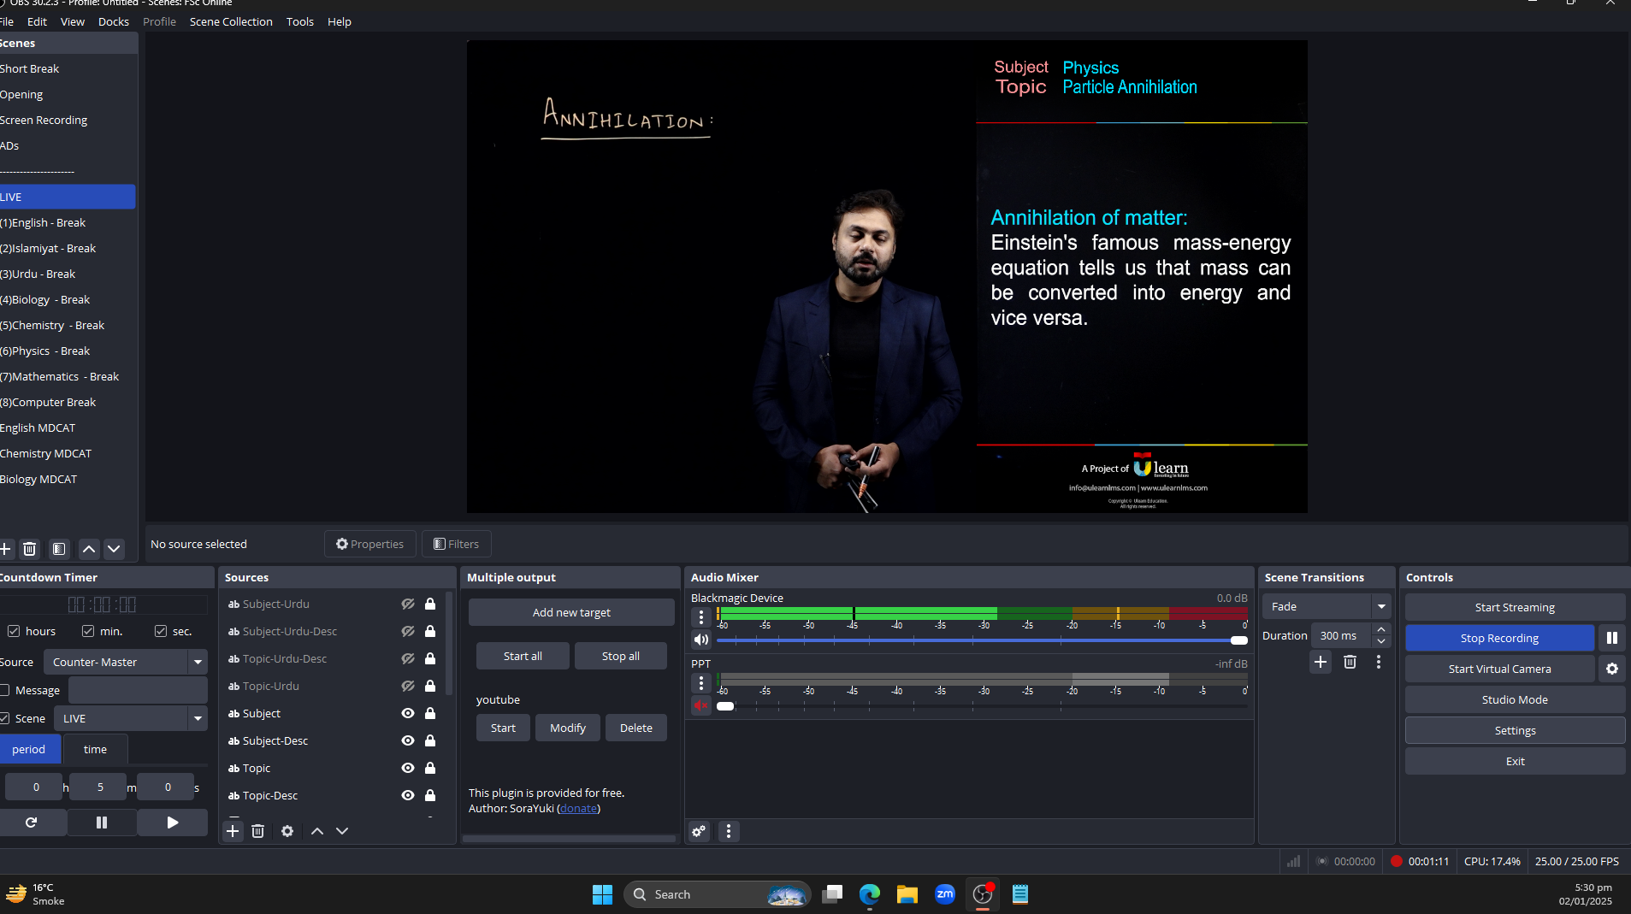Click Add new target button
The image size is (1631, 914).
click(571, 612)
